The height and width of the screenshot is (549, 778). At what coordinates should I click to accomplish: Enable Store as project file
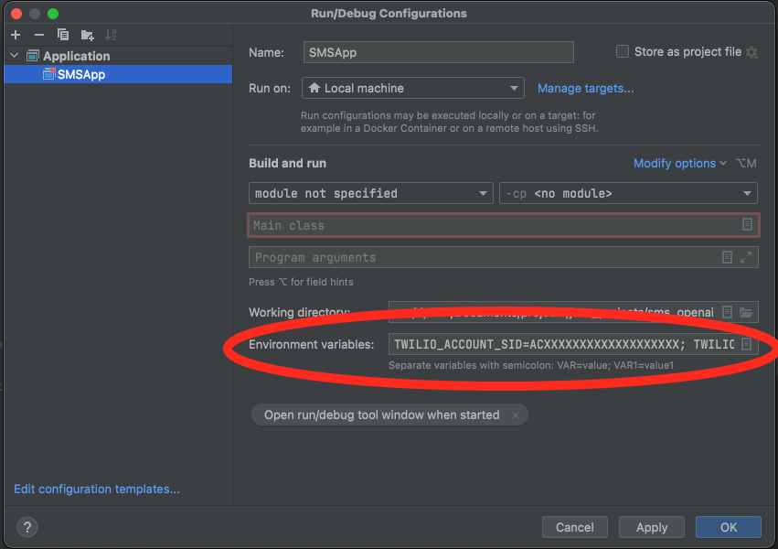coord(623,51)
